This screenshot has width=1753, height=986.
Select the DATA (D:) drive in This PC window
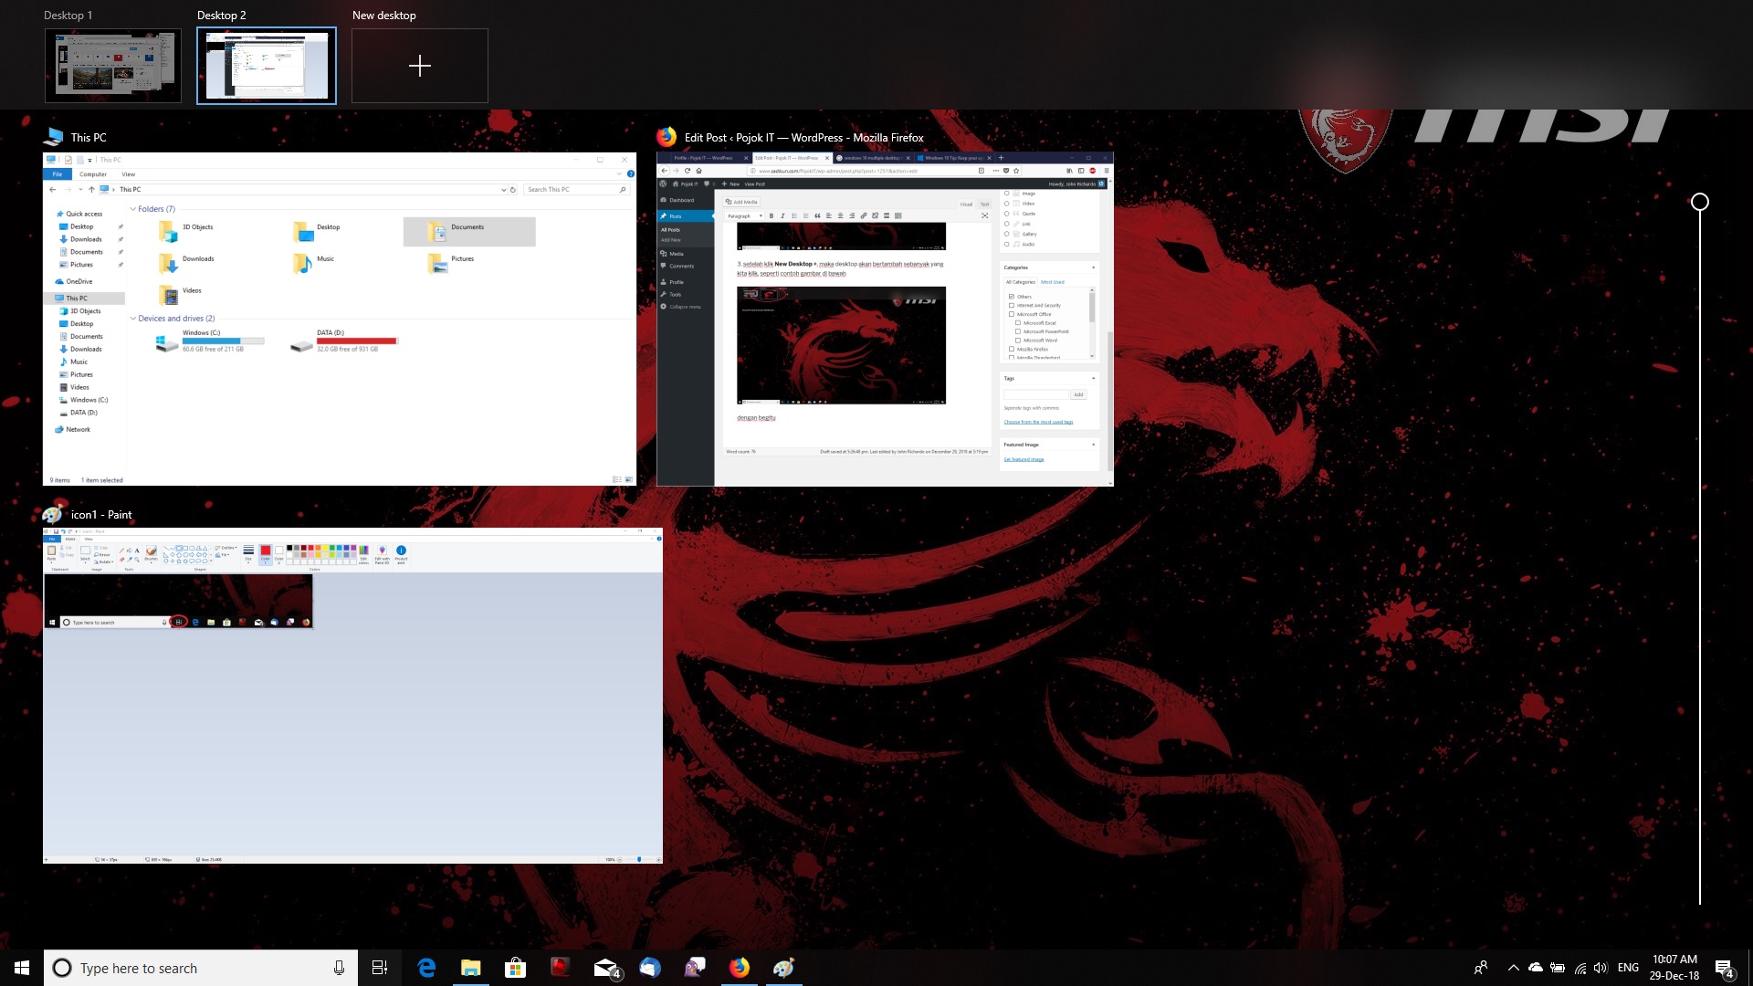click(x=343, y=341)
